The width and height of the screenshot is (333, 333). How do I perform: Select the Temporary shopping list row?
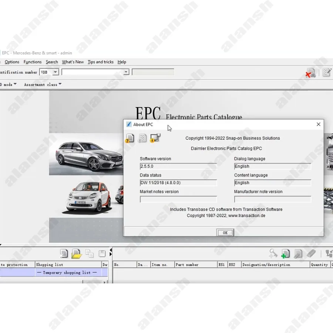[x=54, y=272]
